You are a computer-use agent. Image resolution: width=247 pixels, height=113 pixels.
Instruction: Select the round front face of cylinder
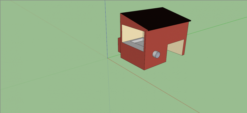coord(158,55)
